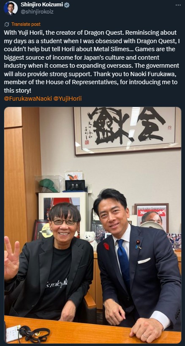
Task: Open the @YujiHorii mention
Action: (x=68, y=99)
